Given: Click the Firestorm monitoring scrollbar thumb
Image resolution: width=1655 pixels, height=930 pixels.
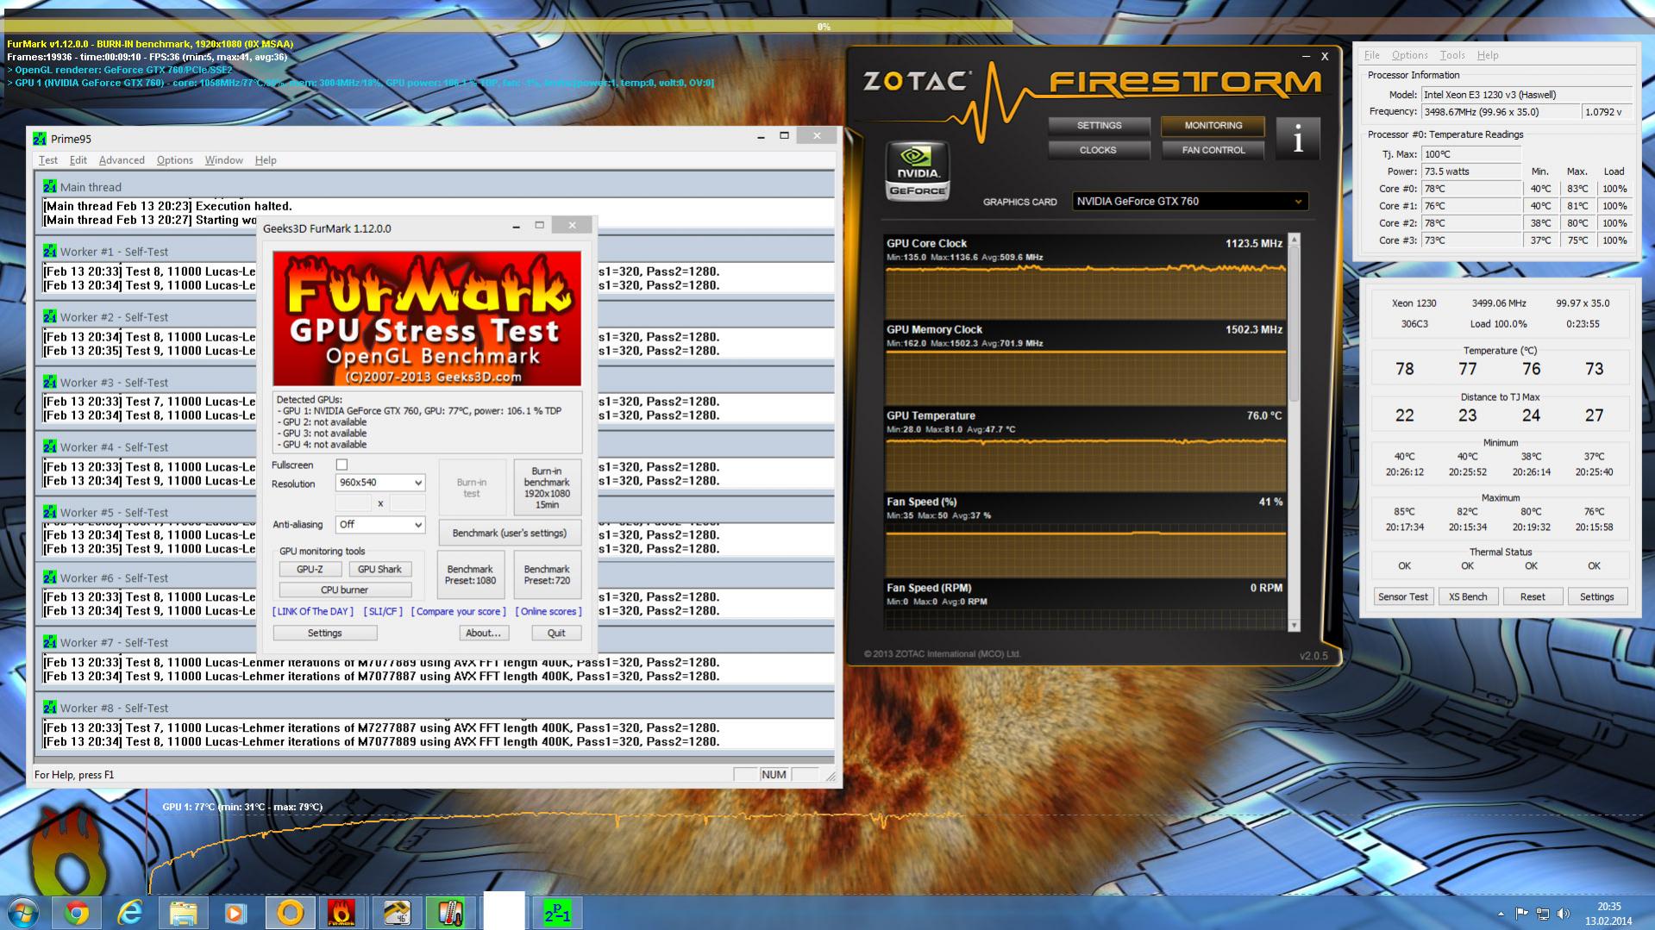Looking at the screenshot, I should tap(1294, 324).
